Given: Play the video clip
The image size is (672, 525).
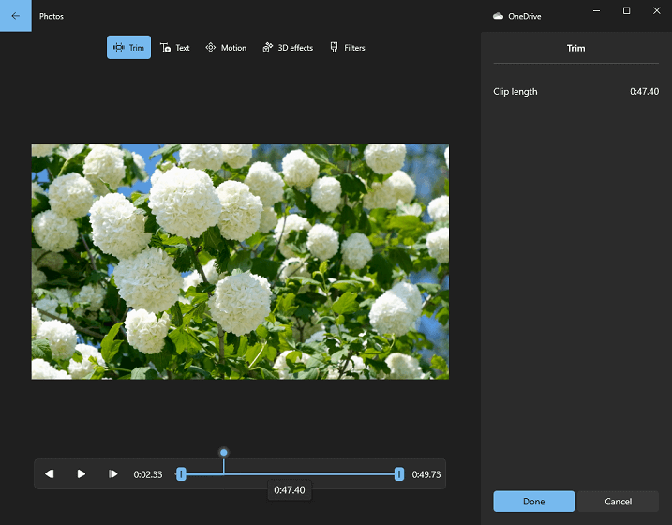Looking at the screenshot, I should 81,473.
